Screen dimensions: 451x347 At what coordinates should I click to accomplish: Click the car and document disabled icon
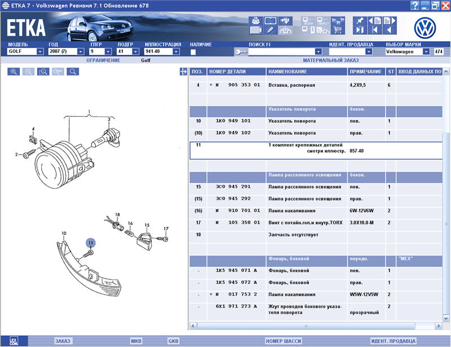pyautogui.click(x=323, y=30)
